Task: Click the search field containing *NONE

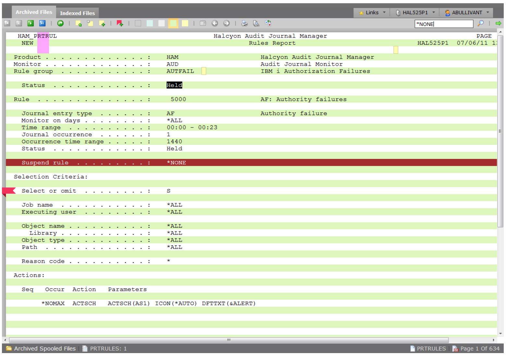Action: (x=444, y=24)
